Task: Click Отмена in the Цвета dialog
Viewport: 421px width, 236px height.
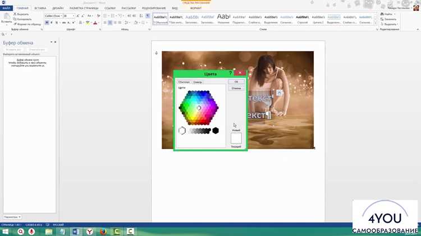Action: pos(236,88)
